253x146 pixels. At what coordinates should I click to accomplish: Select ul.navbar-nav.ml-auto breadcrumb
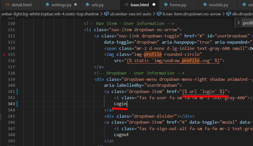130,14
